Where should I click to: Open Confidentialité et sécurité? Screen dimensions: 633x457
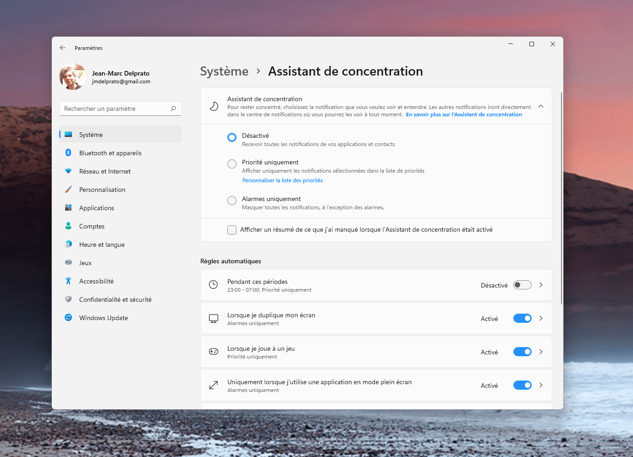pos(121,299)
